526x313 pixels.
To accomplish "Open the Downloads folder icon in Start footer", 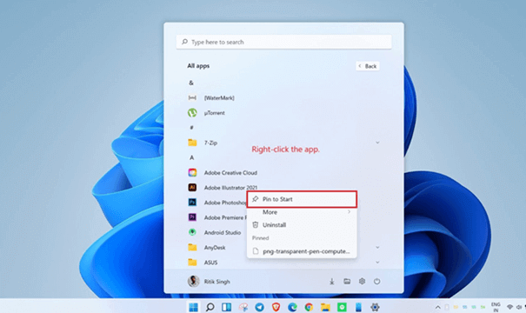I will pos(332,282).
